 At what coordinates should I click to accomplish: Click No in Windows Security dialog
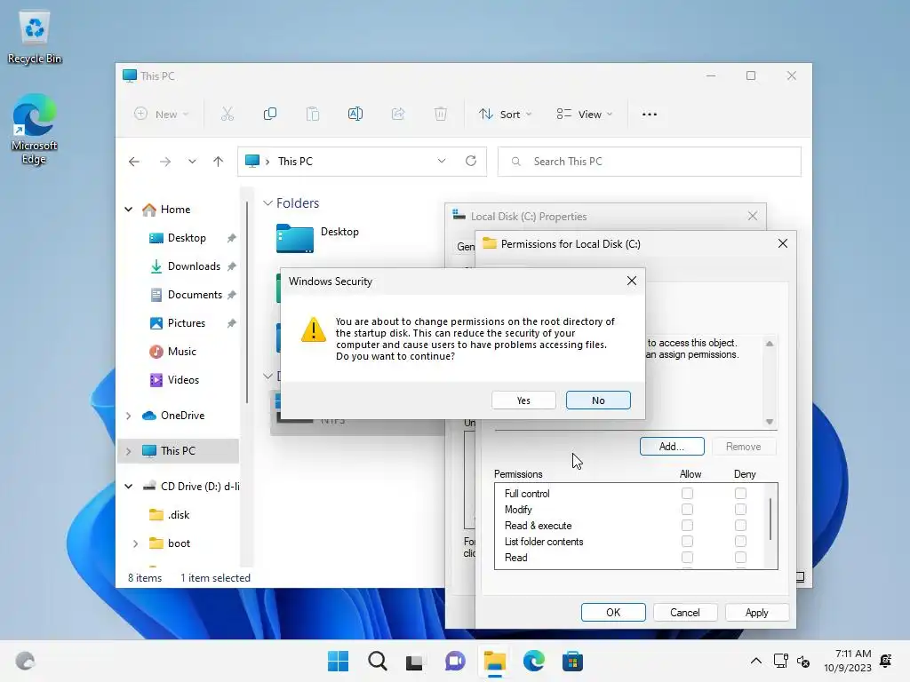(x=598, y=400)
